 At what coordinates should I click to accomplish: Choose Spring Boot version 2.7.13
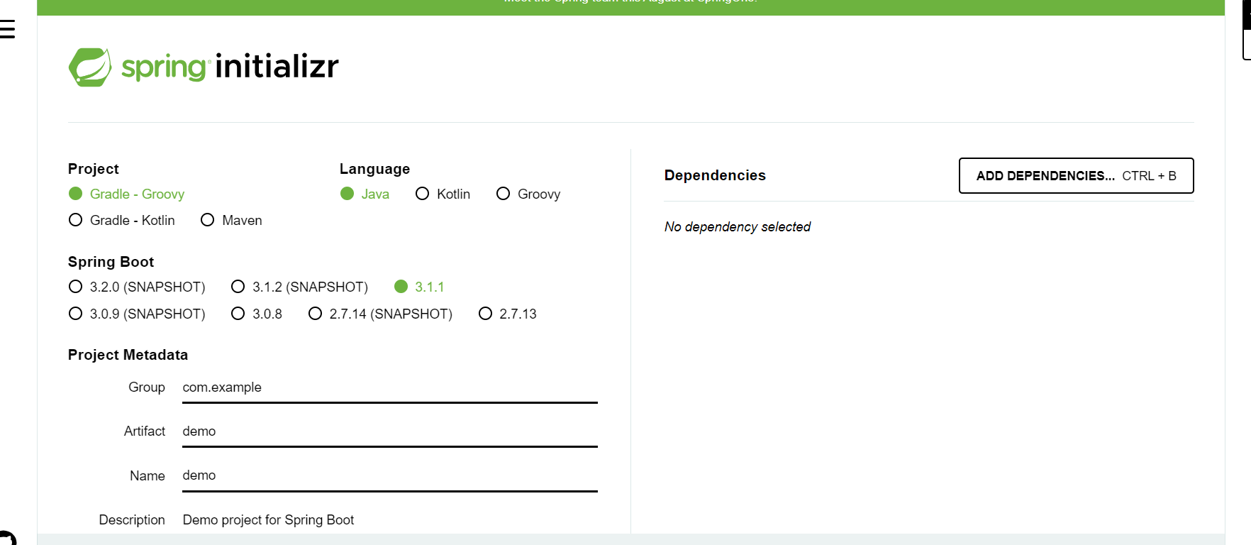pyautogui.click(x=508, y=314)
